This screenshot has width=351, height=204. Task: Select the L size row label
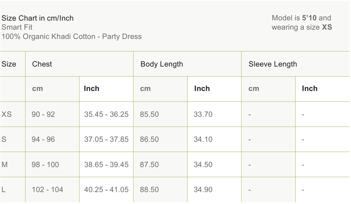(x=3, y=190)
